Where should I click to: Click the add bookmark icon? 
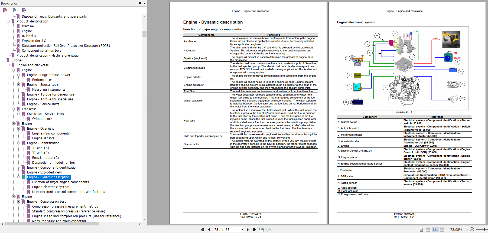coord(14,10)
